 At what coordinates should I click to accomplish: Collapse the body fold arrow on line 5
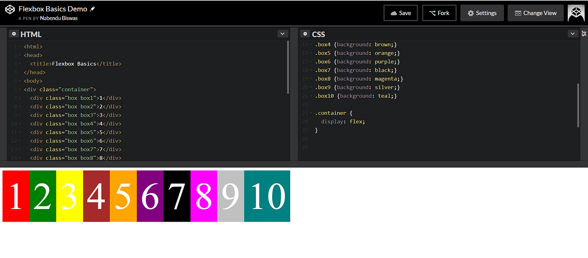(19, 81)
